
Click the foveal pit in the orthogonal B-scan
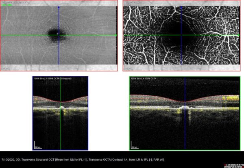click(61, 102)
